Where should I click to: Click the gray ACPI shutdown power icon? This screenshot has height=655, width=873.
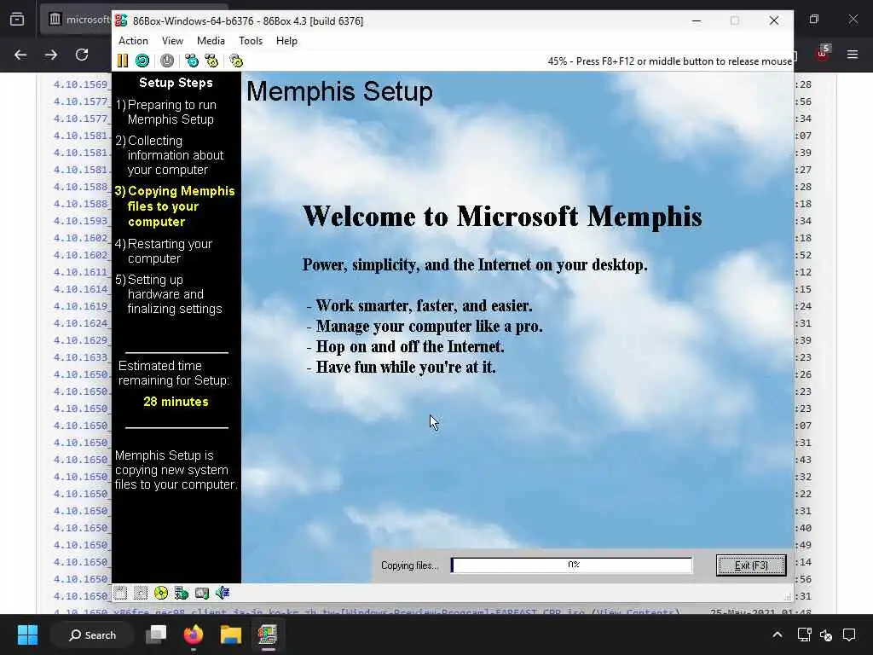point(167,61)
